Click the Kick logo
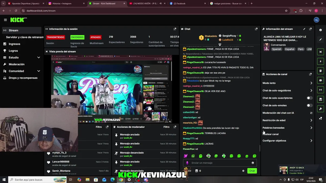The image size is (326, 183). (18, 20)
